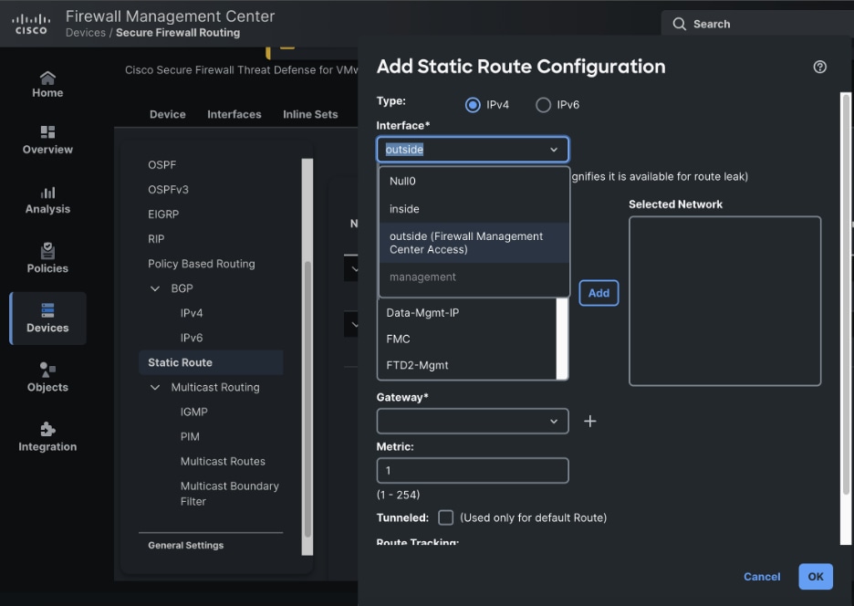Open the Objects shapes icon
854x606 pixels.
pyautogui.click(x=47, y=370)
